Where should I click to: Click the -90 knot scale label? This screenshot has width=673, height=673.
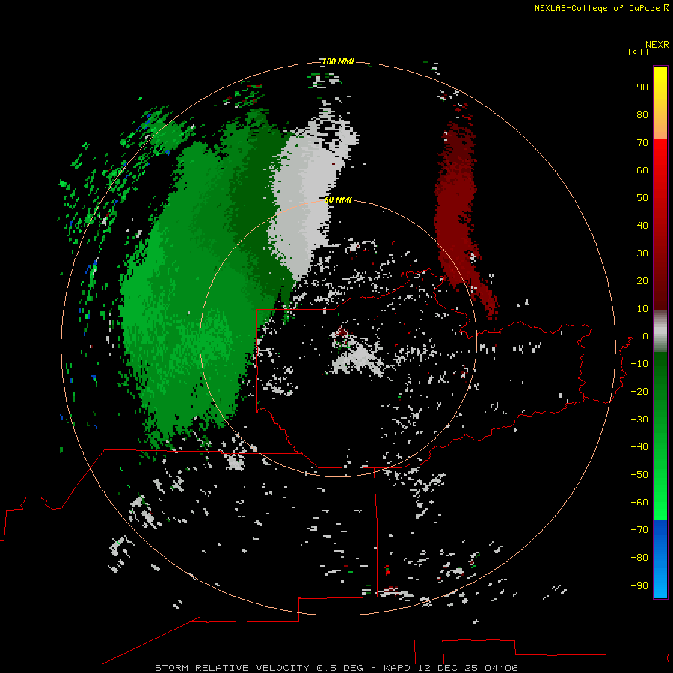[639, 585]
